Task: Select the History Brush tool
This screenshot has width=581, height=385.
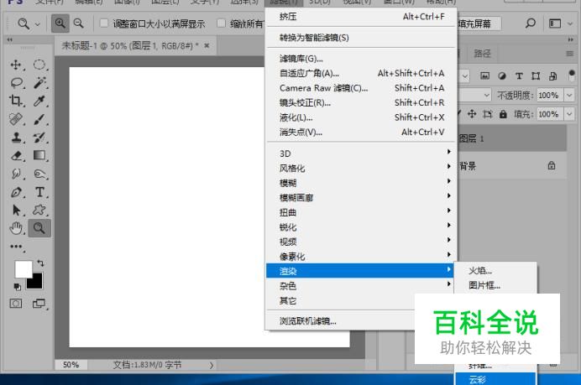Action: point(39,138)
